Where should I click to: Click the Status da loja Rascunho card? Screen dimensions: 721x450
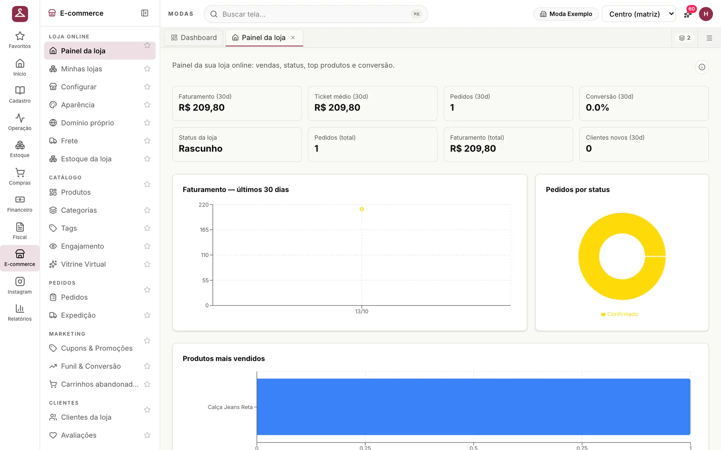click(x=237, y=144)
